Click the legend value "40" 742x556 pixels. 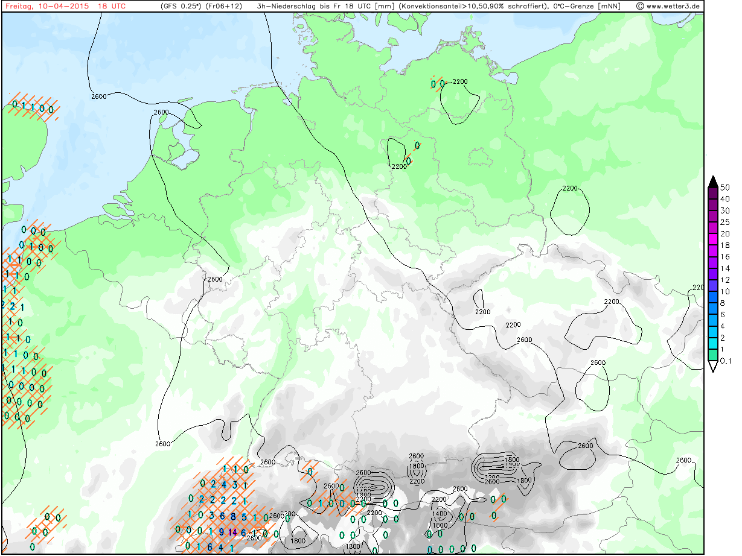click(x=725, y=199)
